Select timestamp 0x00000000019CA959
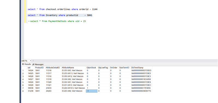 pos(141,79)
